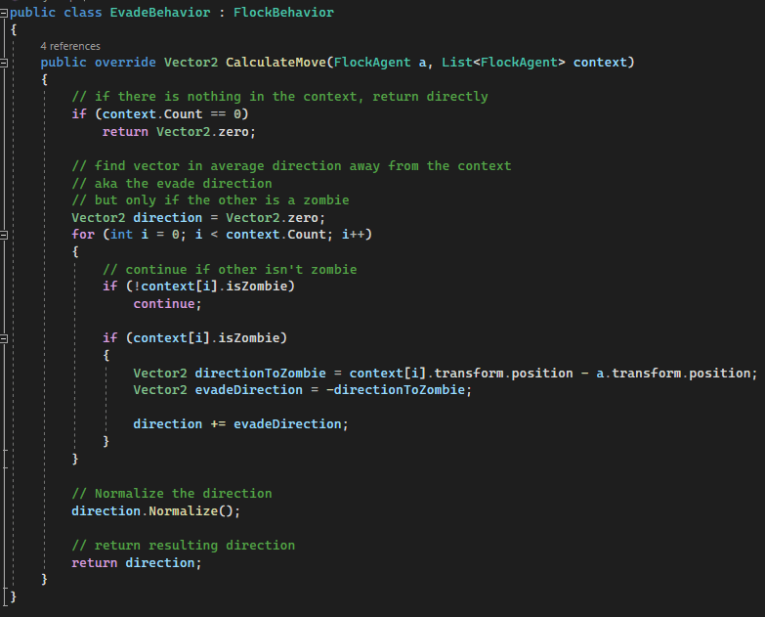Place cursor on CalculateMove method name
Screen dimensions: 765x617
276,63
